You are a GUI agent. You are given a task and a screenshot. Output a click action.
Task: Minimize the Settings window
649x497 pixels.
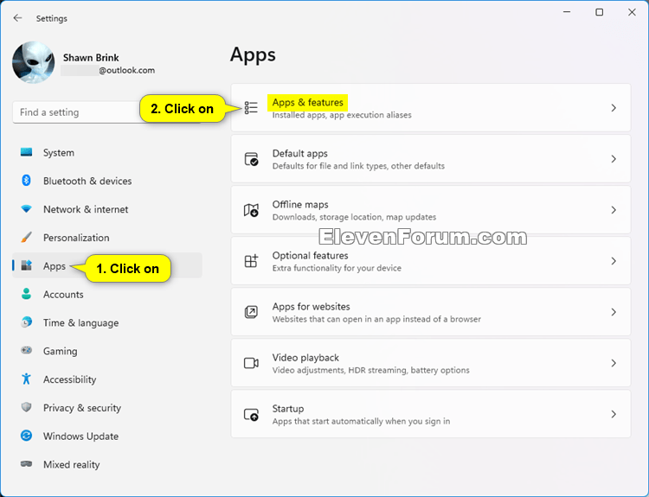[x=567, y=12]
